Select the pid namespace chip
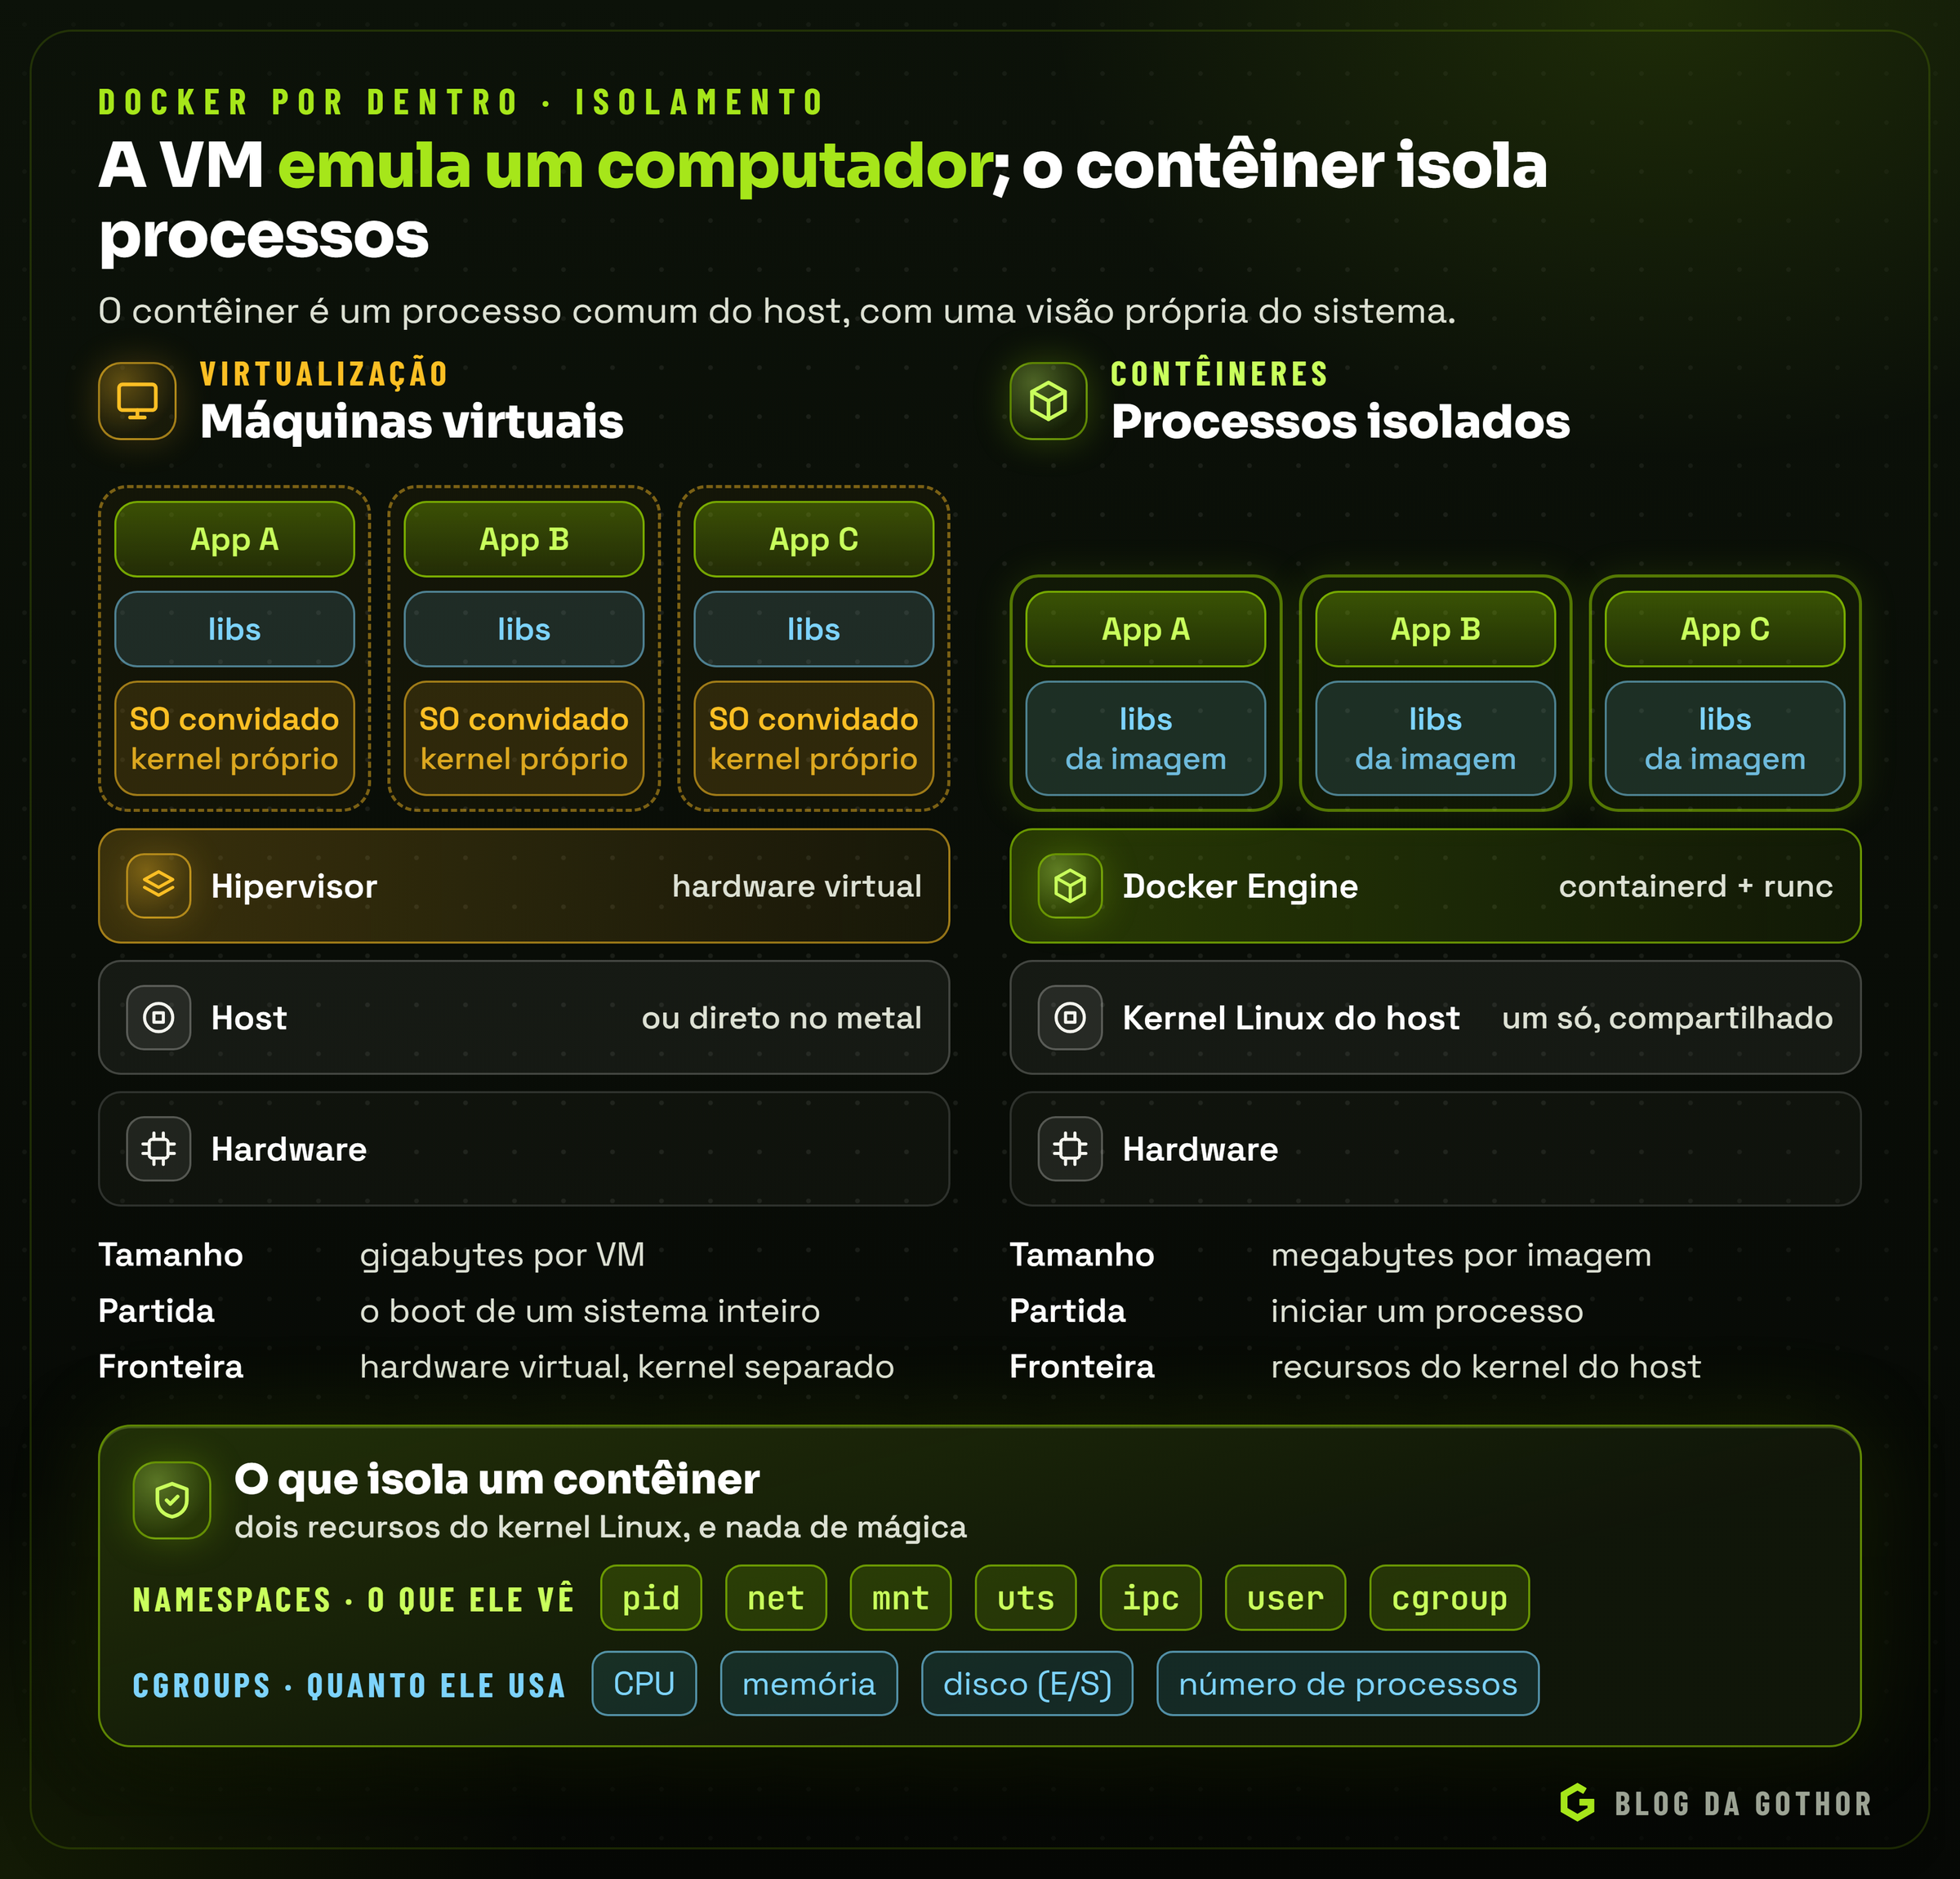The width and height of the screenshot is (1960, 1879). [651, 1598]
